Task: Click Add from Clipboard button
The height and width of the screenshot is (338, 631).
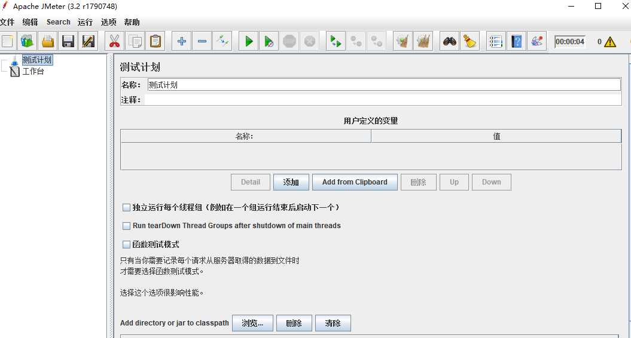Action: (x=355, y=182)
